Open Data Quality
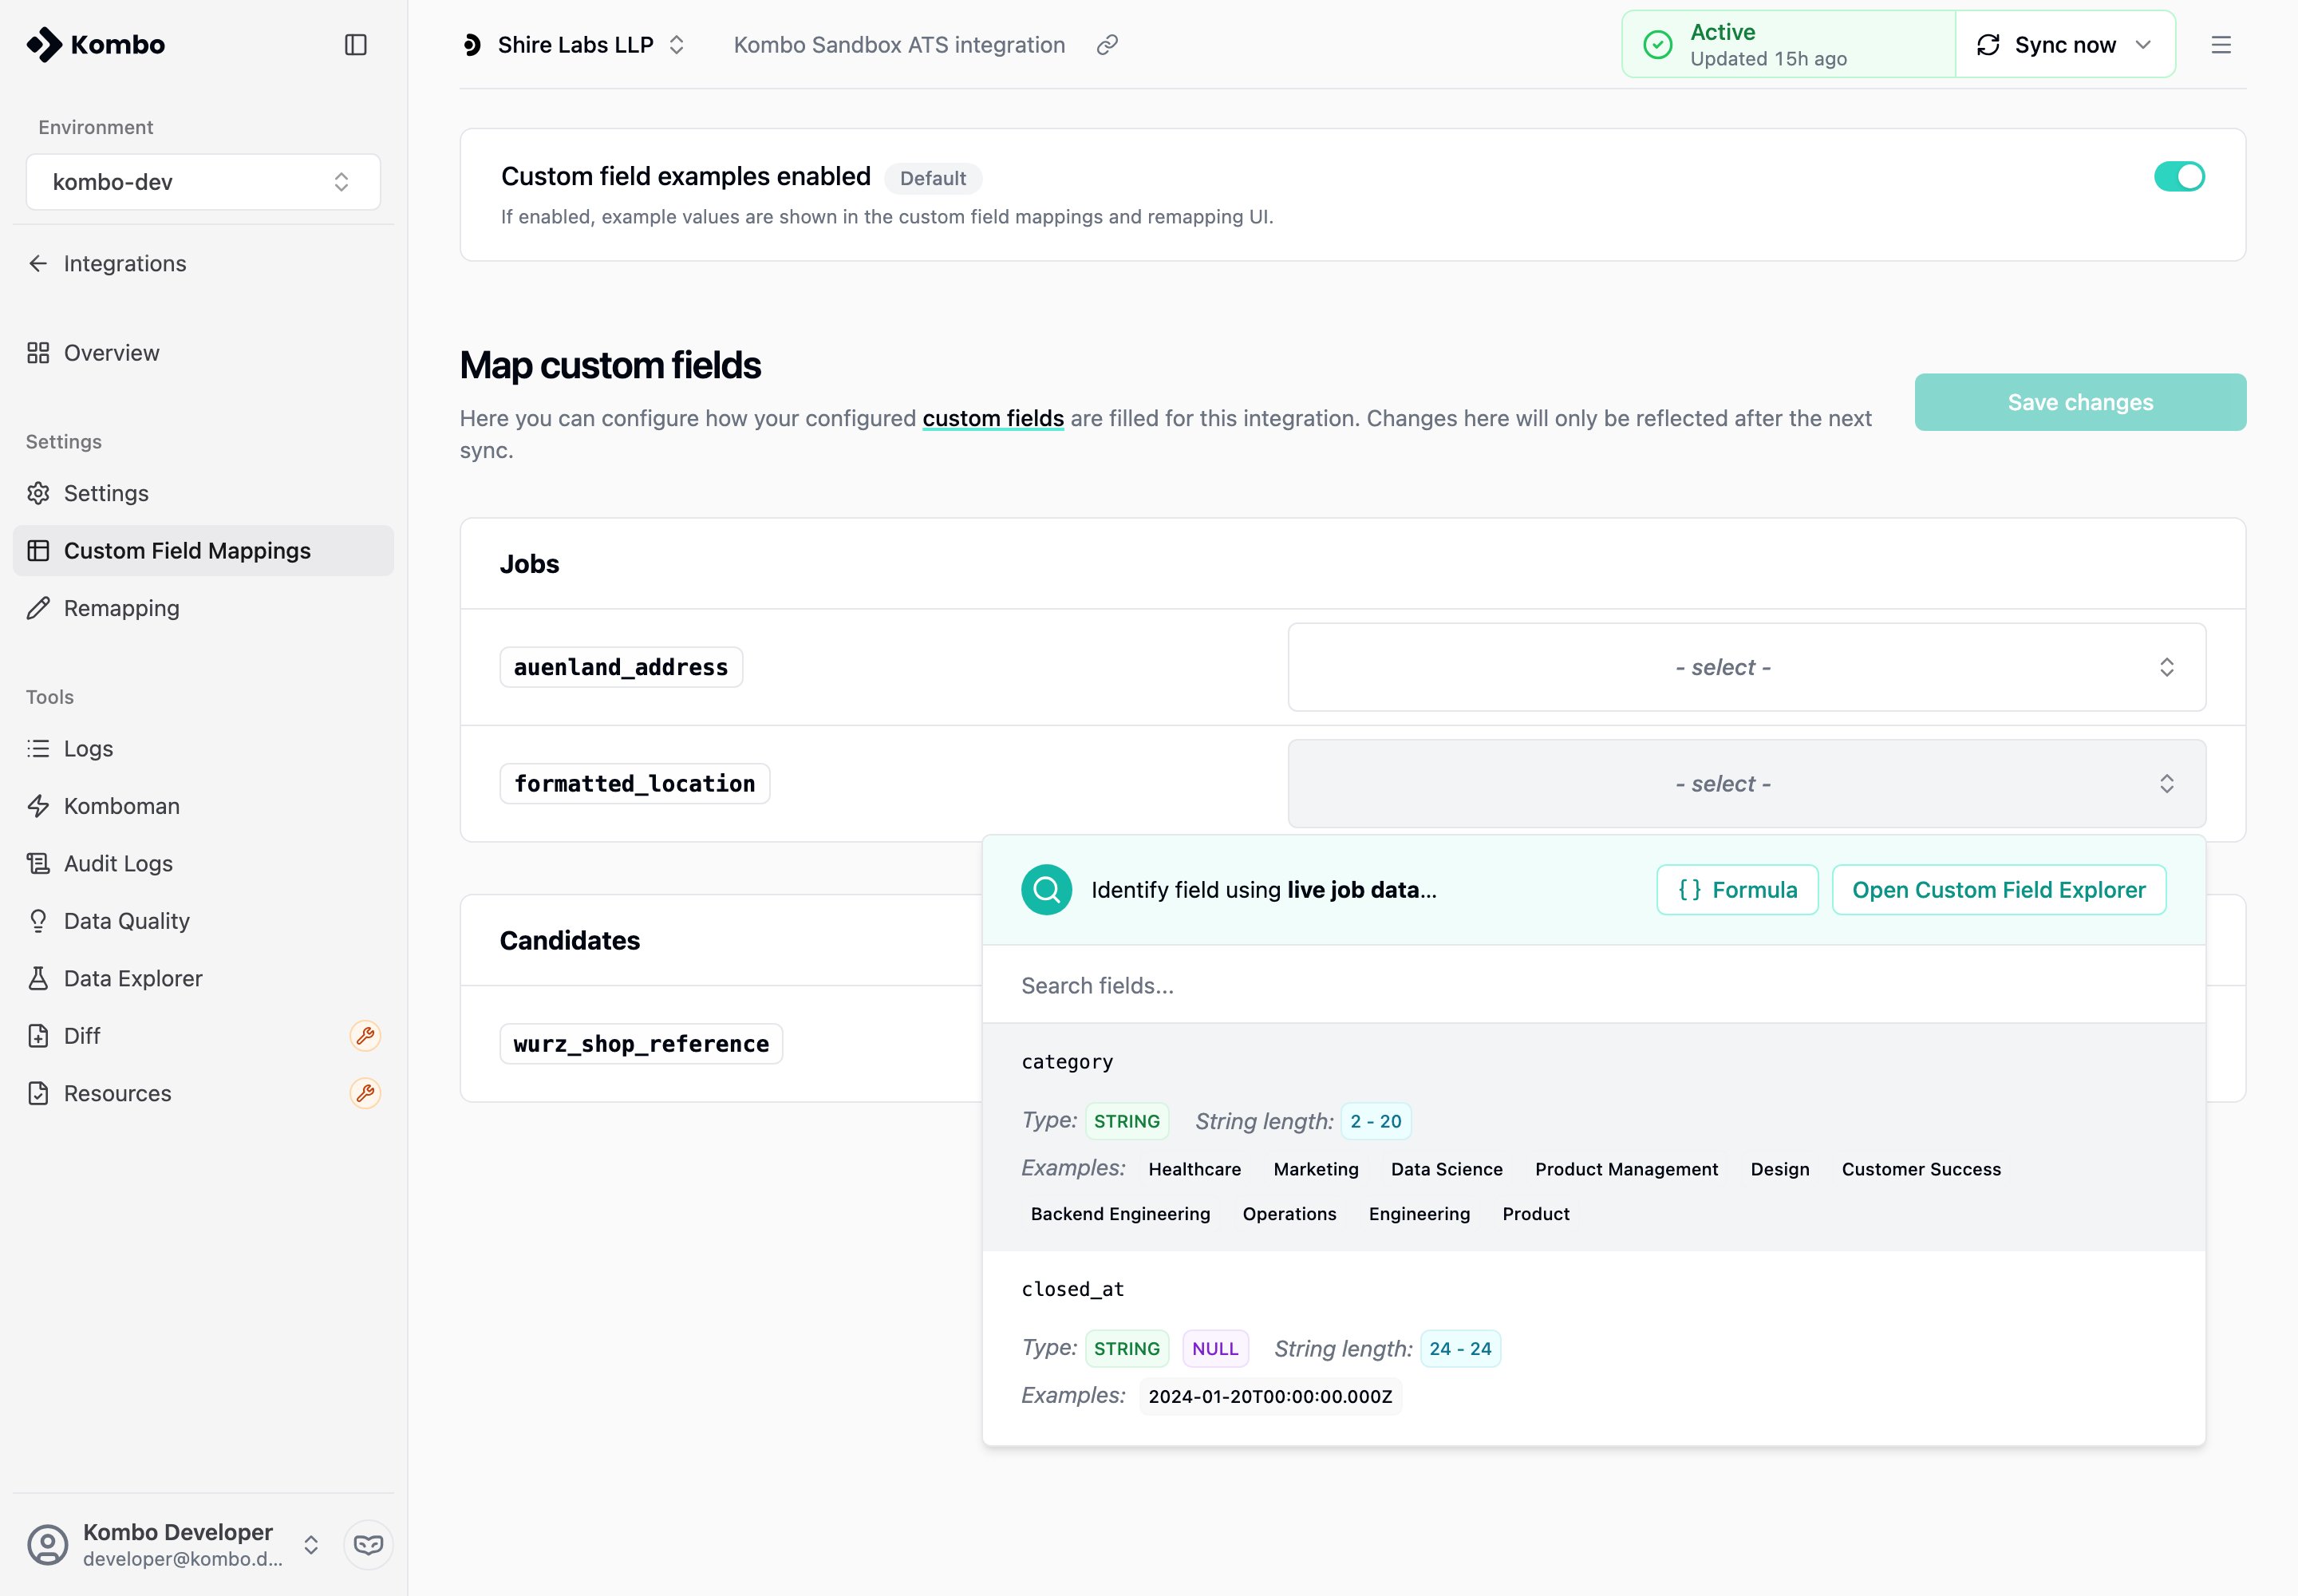This screenshot has height=1596, width=2298. tap(127, 921)
